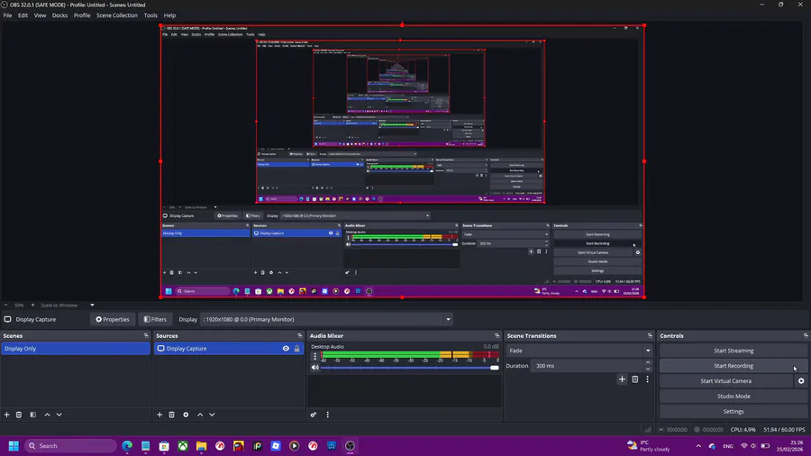The width and height of the screenshot is (811, 456).
Task: Zoom in preview with plus icon
Action: (32, 305)
